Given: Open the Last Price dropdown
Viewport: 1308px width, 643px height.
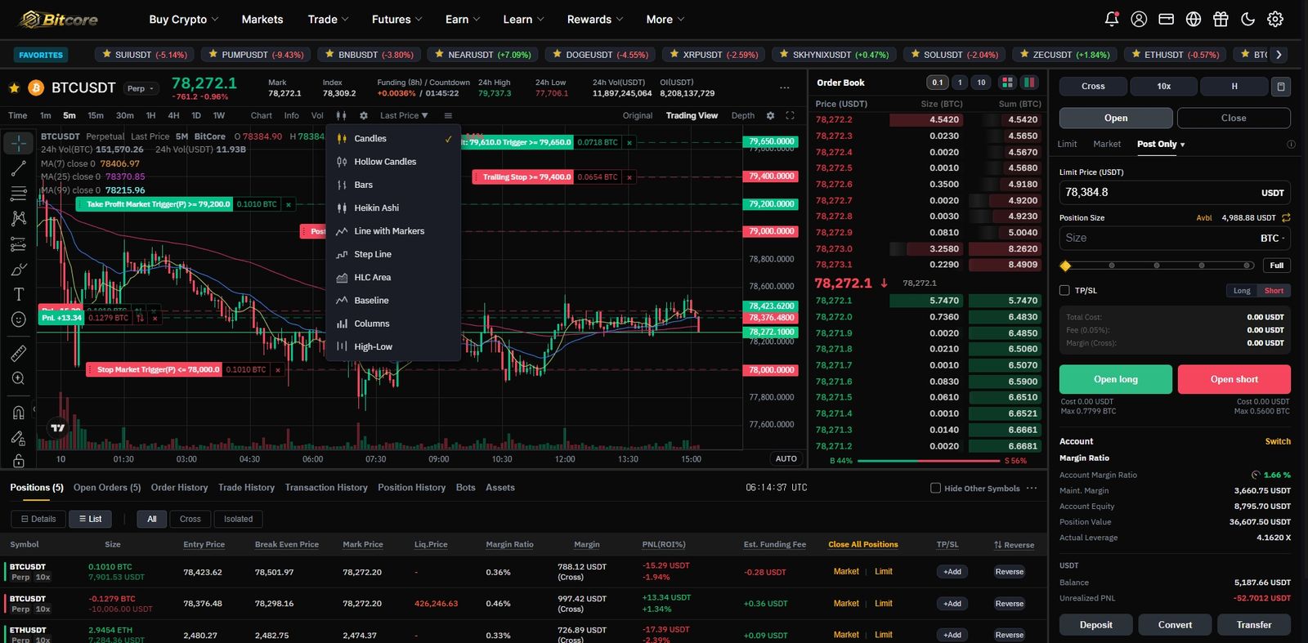Looking at the screenshot, I should (404, 116).
